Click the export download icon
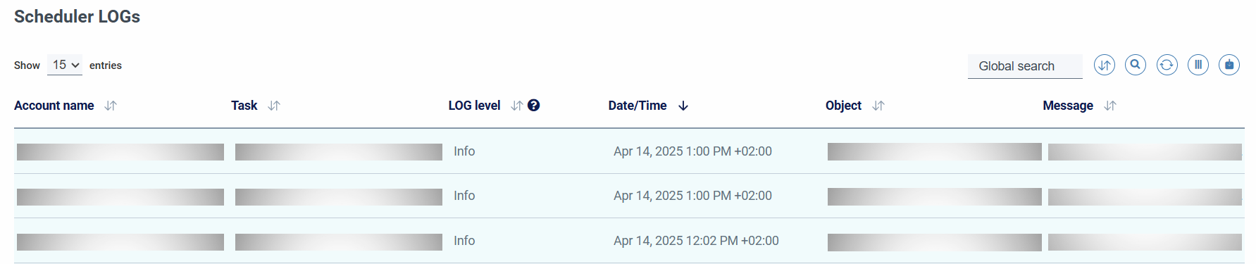The width and height of the screenshot is (1256, 264). (1229, 65)
